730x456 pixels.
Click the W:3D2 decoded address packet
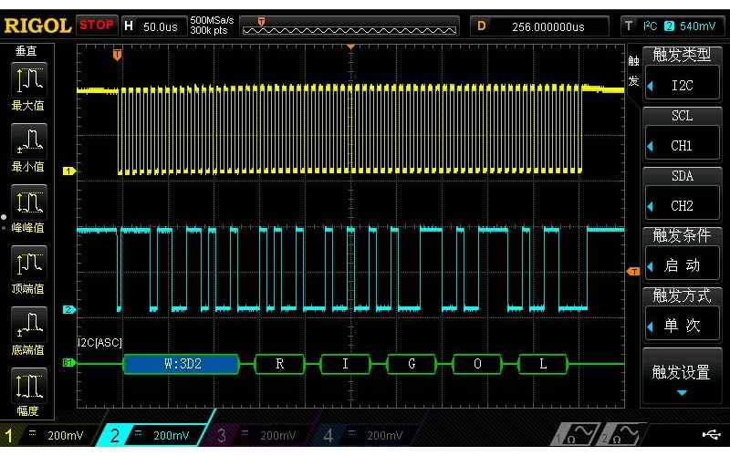pos(182,364)
